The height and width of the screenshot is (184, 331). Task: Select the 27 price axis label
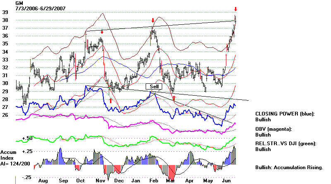(5, 107)
